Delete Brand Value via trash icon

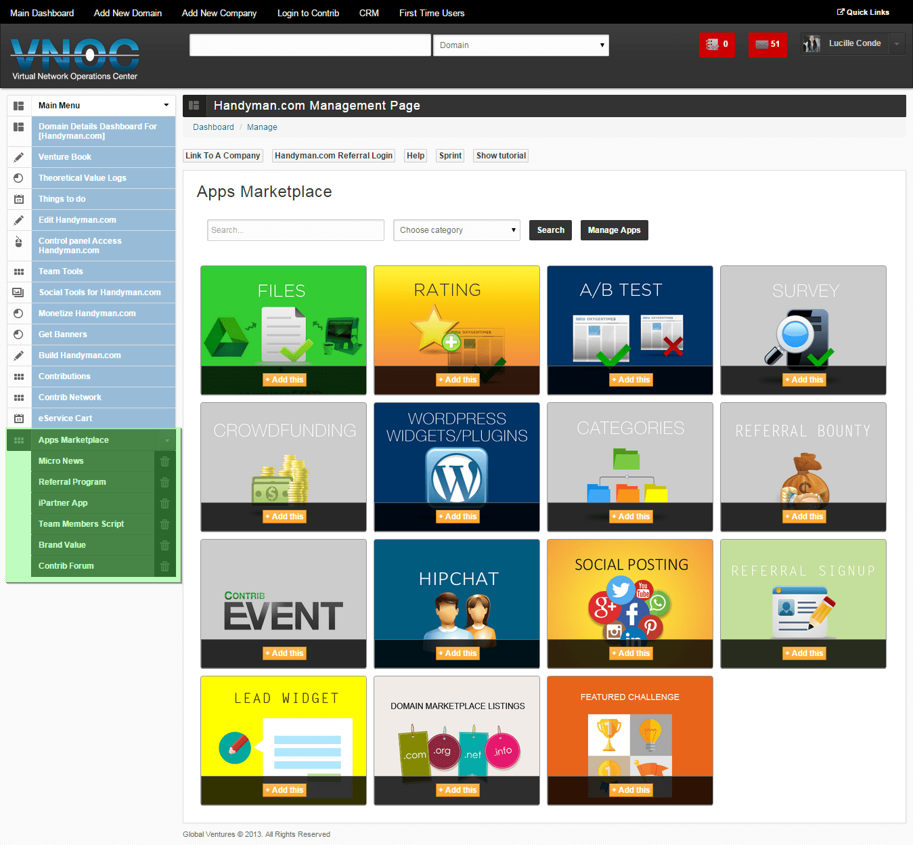[164, 545]
